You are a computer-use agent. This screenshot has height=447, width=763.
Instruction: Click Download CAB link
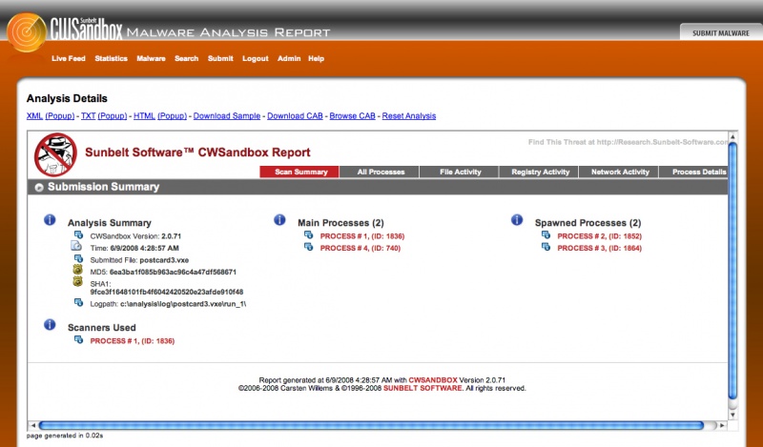[x=295, y=115]
